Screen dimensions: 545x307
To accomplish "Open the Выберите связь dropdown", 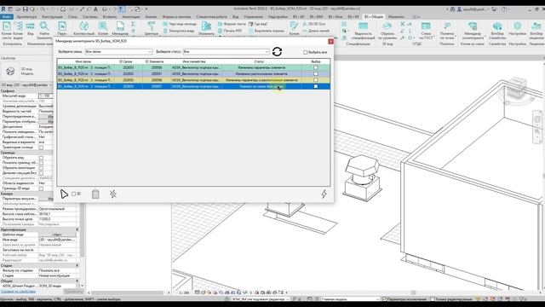I will 118,51.
